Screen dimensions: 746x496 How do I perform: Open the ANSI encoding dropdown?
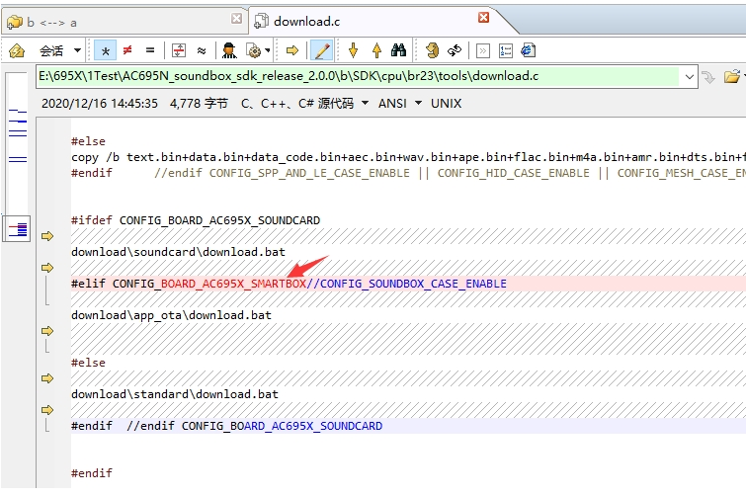(400, 103)
